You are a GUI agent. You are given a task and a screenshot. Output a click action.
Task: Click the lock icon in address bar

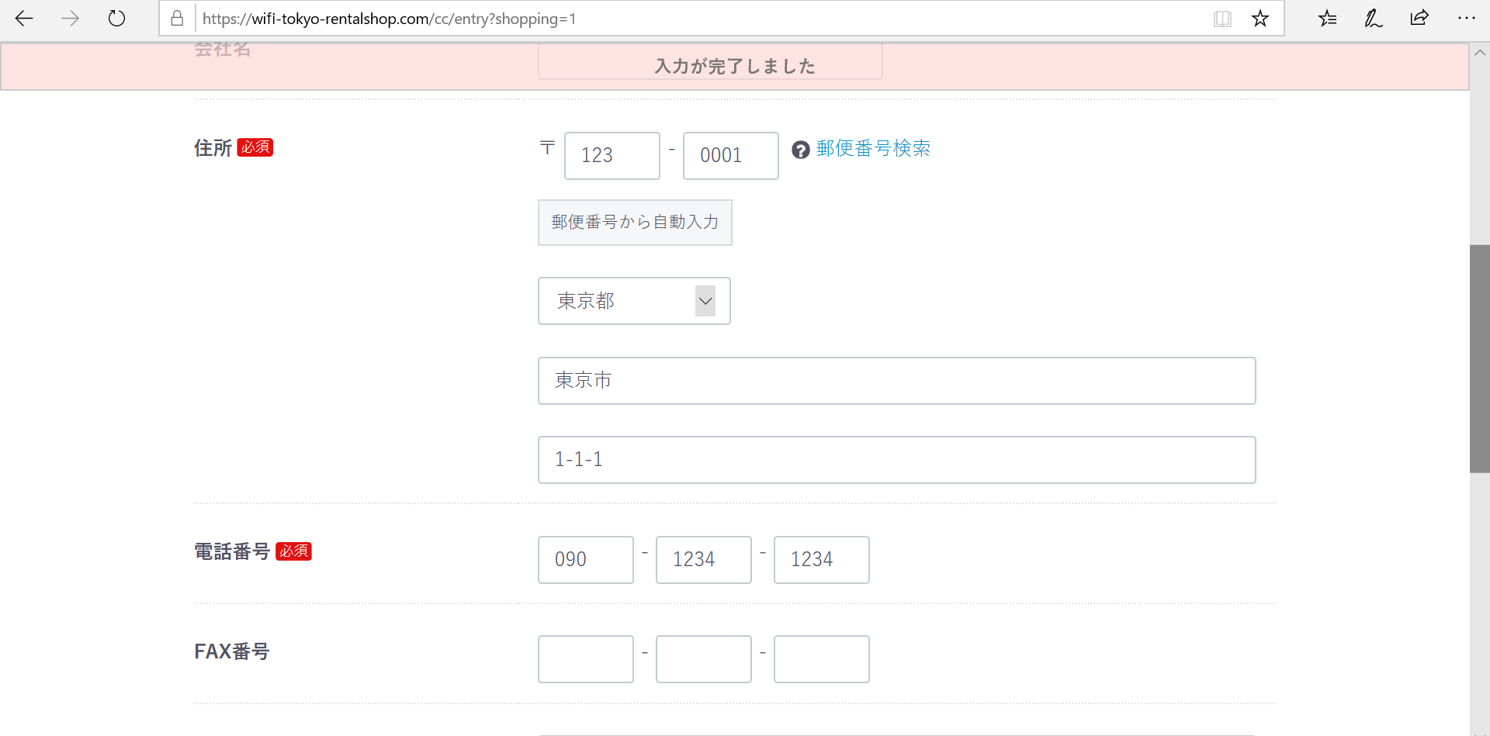[177, 19]
